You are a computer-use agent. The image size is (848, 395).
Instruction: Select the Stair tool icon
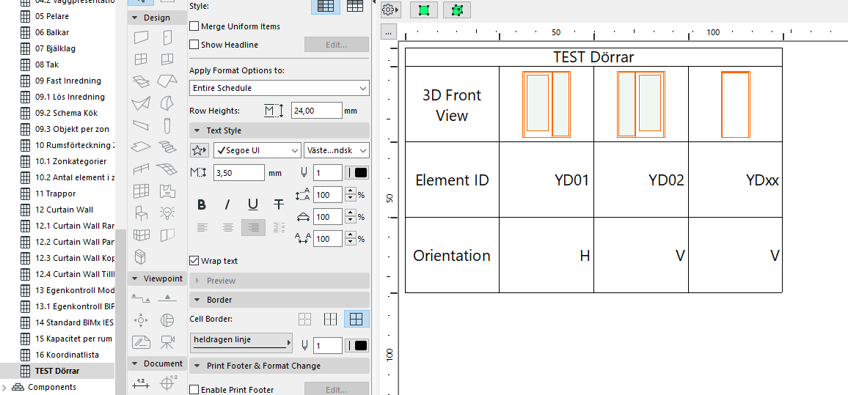(167, 147)
